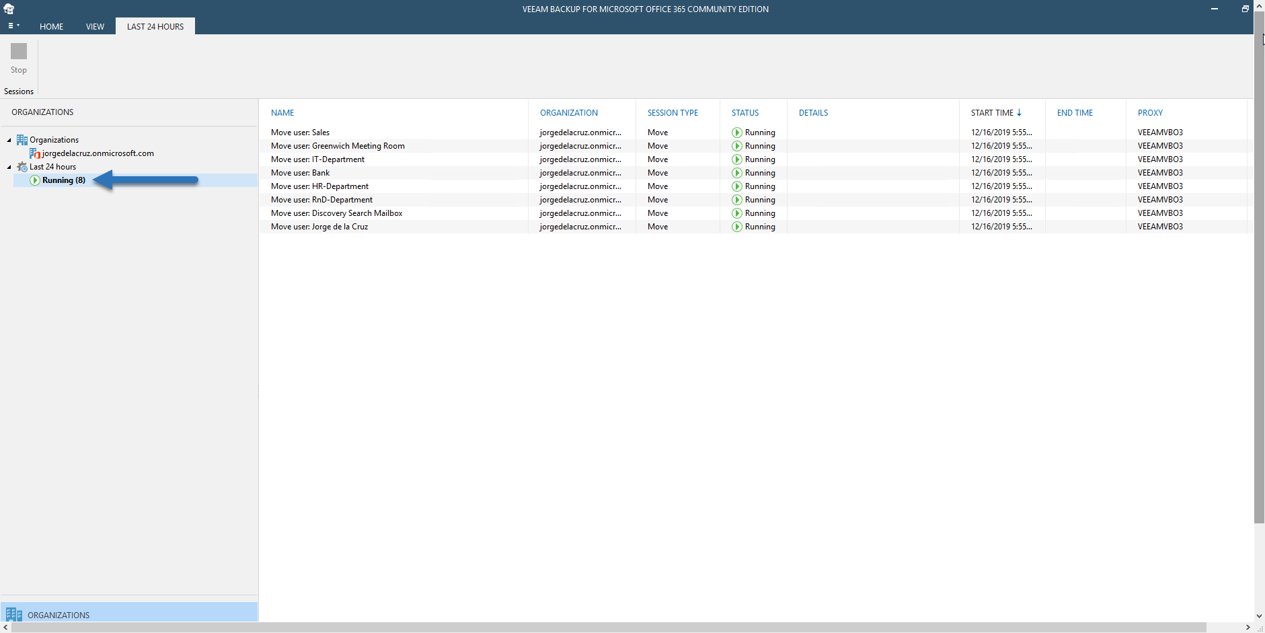The height and width of the screenshot is (633, 1265).
Task: Click the Stop session icon in the ribbon
Action: (19, 52)
